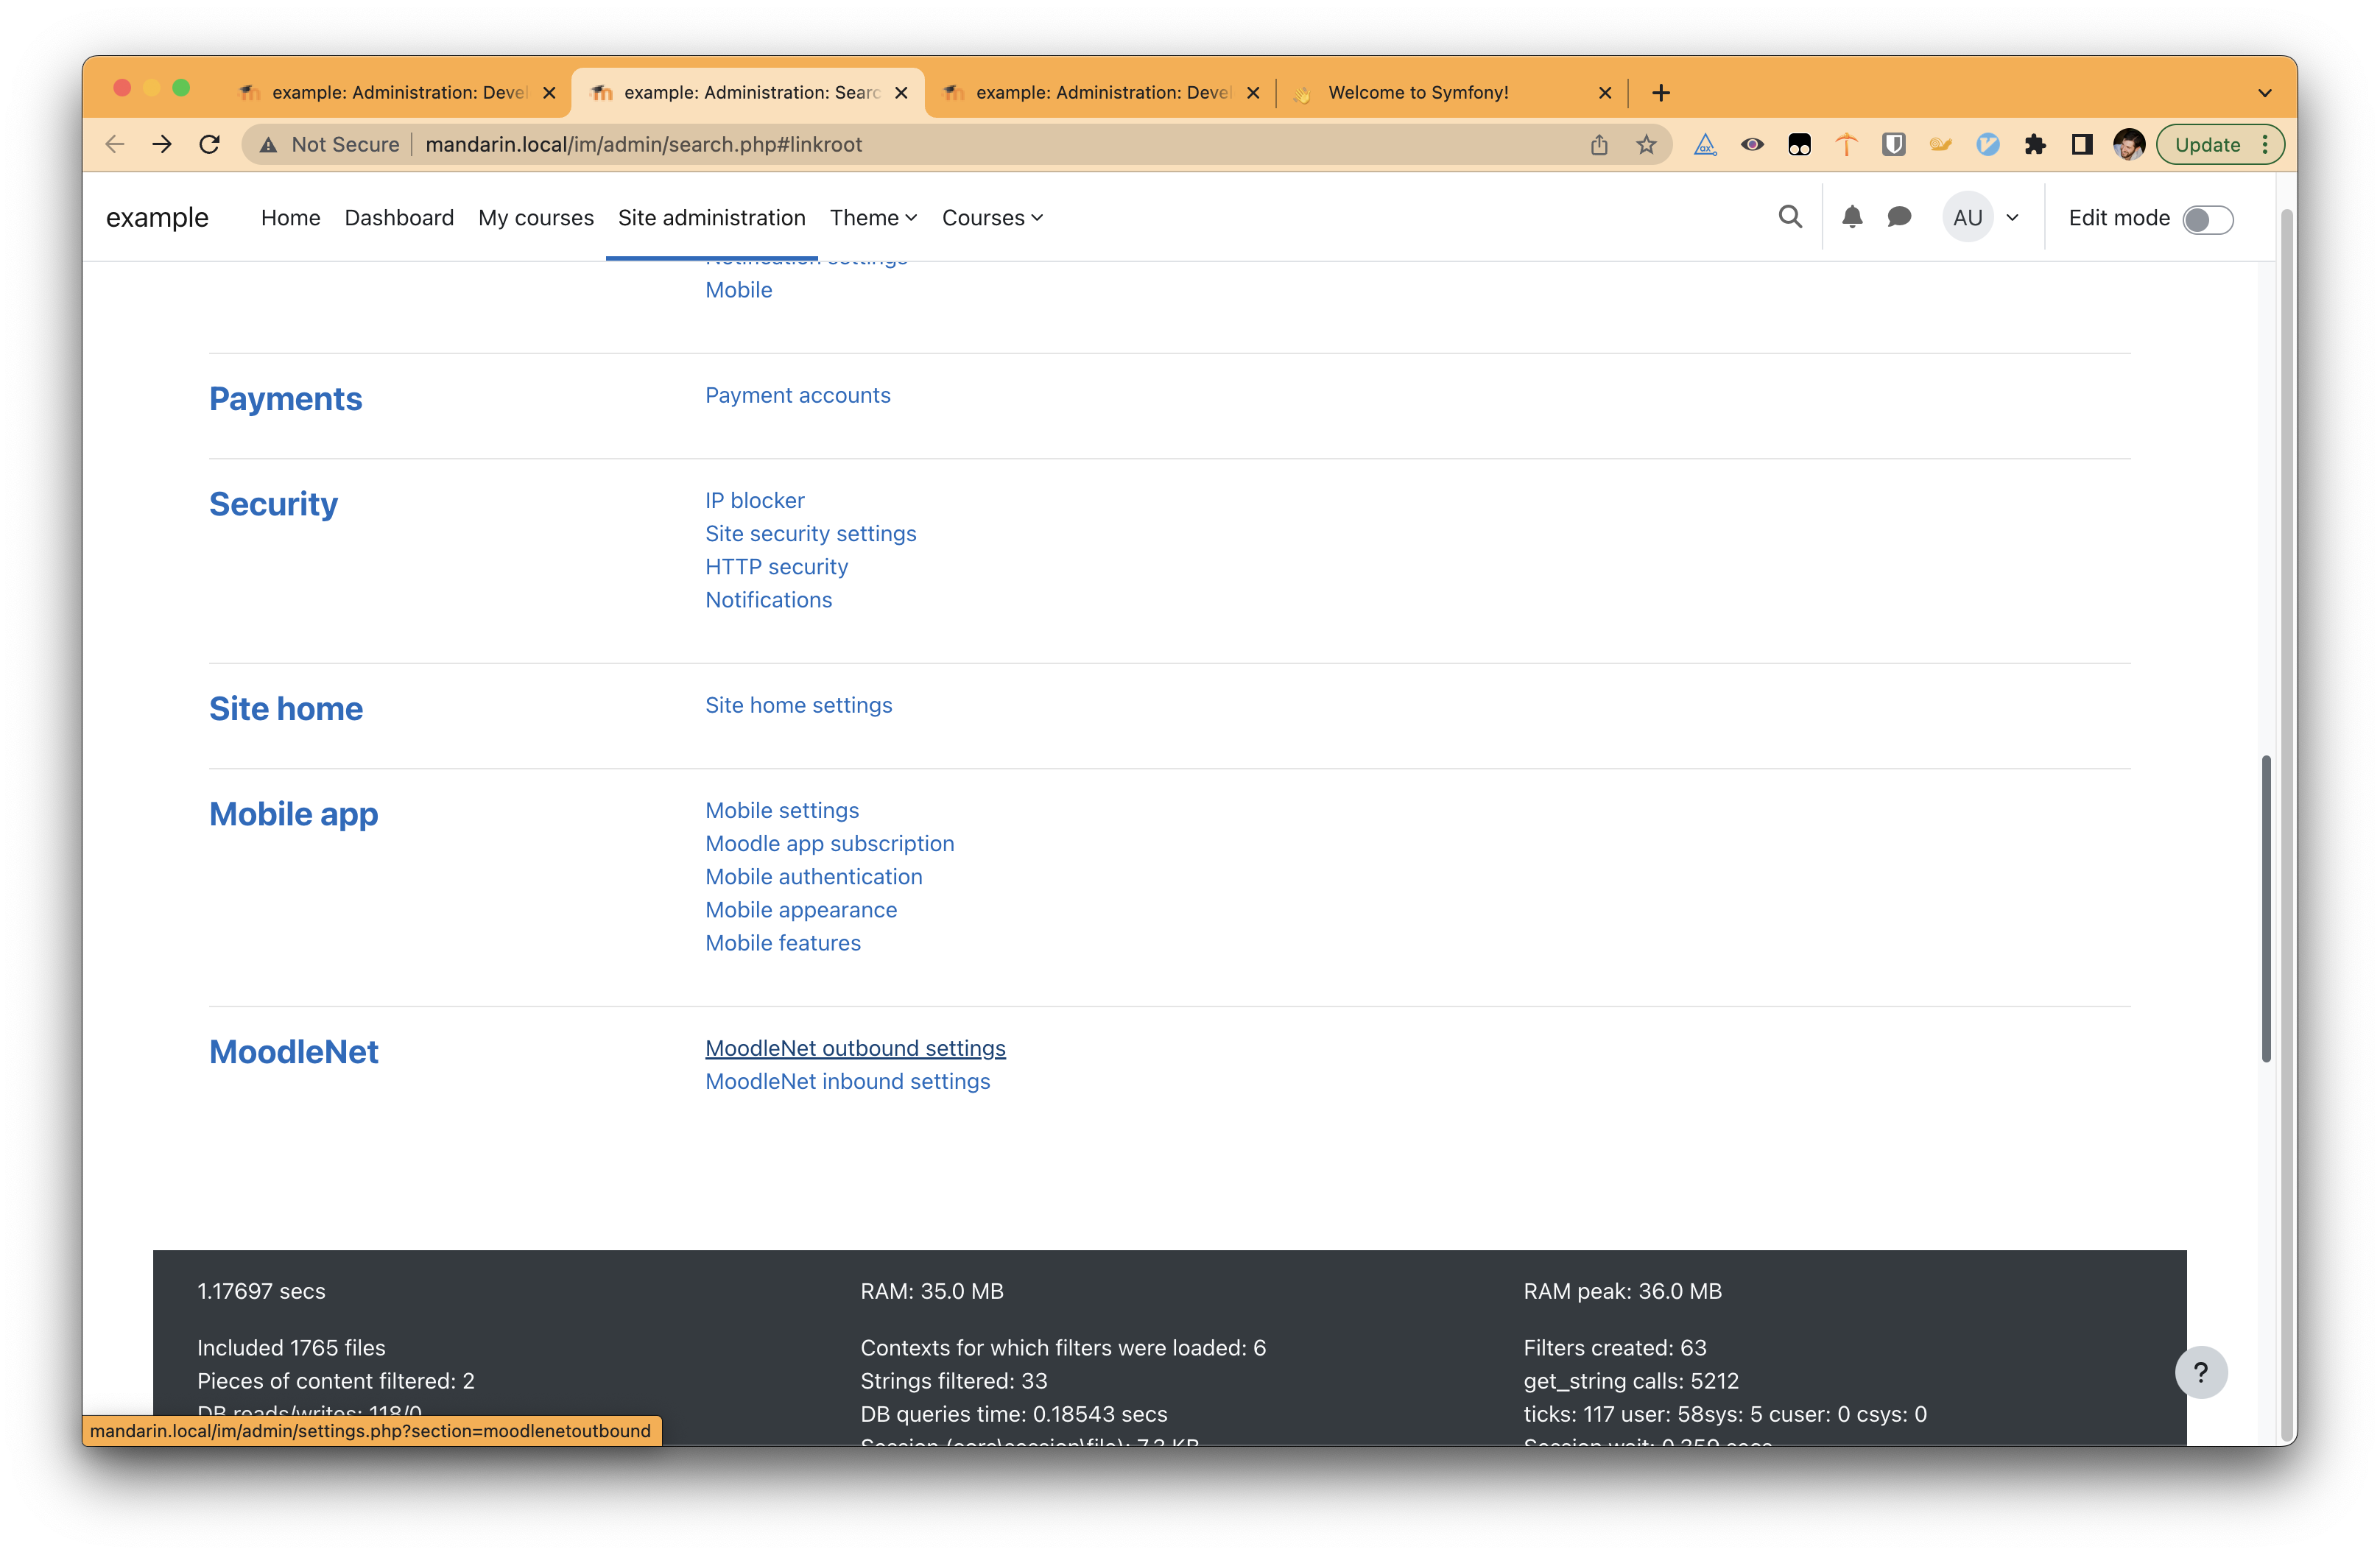Open MoodleNet outbound settings link
Screen dimensions: 2380x1555
pyautogui.click(x=855, y=1048)
